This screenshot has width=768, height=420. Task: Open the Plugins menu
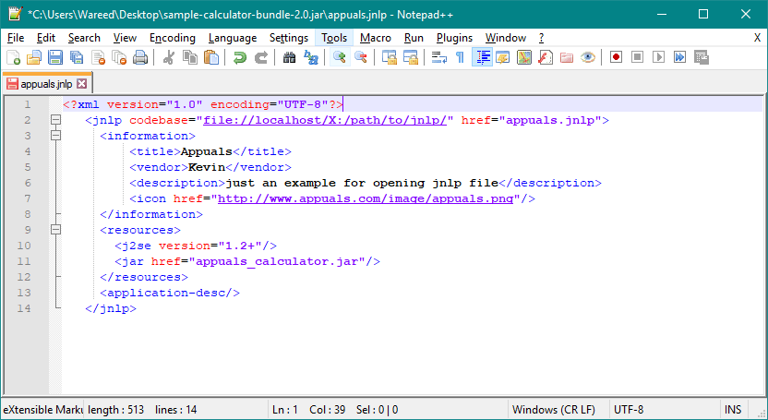coord(454,38)
